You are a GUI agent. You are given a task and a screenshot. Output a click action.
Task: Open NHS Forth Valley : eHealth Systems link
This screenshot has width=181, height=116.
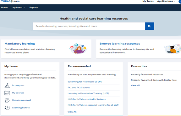(x=87, y=99)
